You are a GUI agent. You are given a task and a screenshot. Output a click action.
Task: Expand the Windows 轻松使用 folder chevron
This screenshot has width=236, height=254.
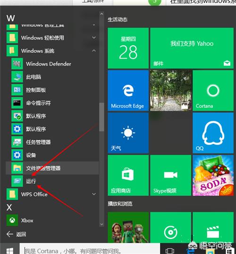point(94,38)
